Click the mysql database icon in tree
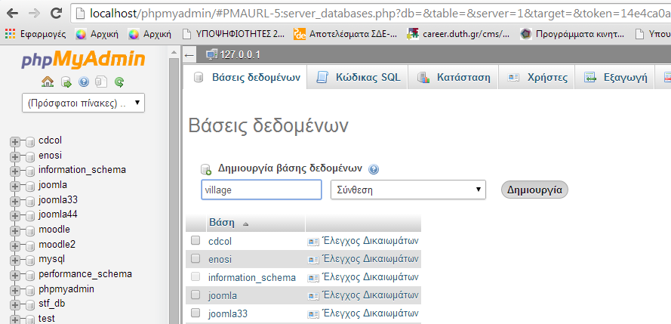 pos(29,260)
